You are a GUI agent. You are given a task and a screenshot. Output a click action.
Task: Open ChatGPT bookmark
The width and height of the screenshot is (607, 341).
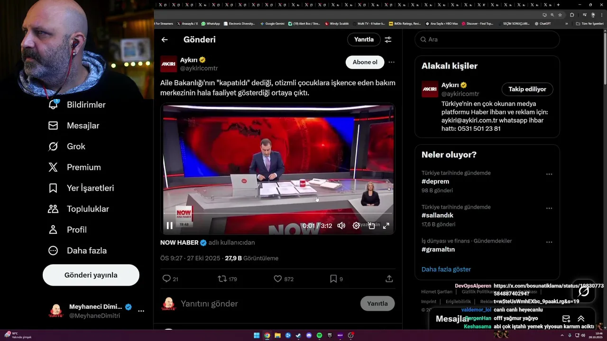[x=543, y=23]
